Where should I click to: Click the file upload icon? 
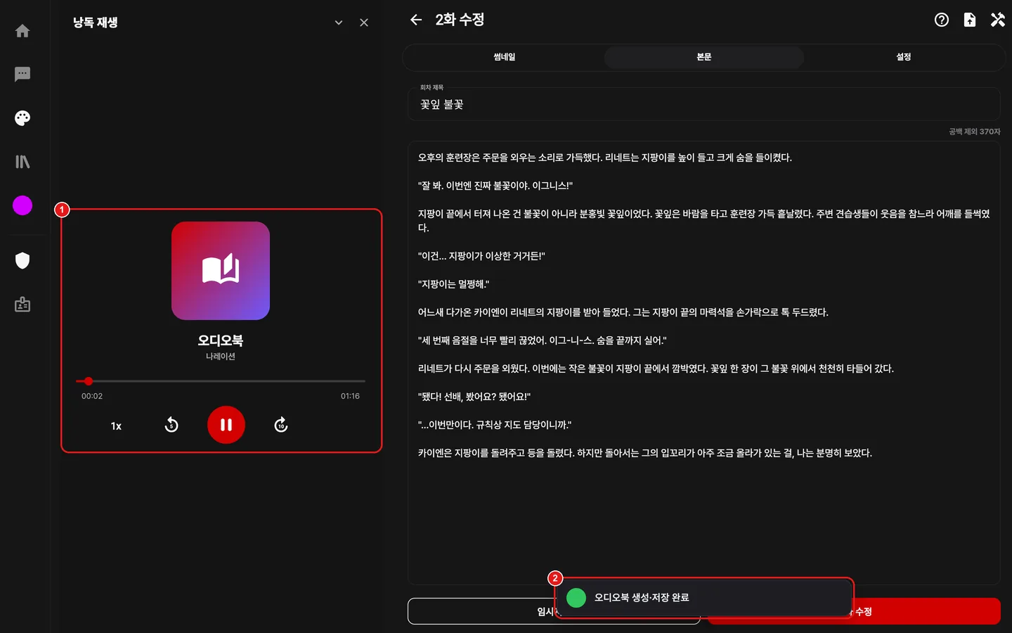click(x=970, y=20)
